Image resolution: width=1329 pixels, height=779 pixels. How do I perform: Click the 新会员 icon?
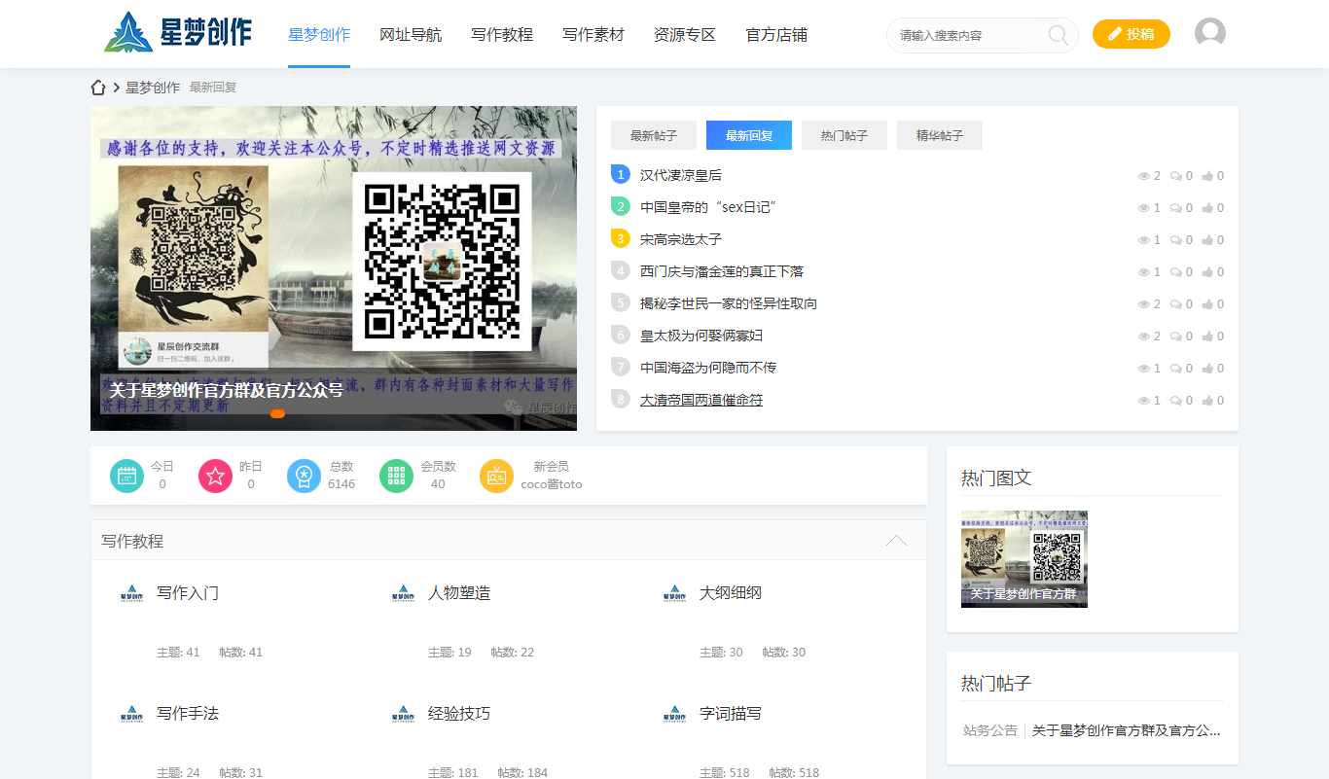click(496, 476)
